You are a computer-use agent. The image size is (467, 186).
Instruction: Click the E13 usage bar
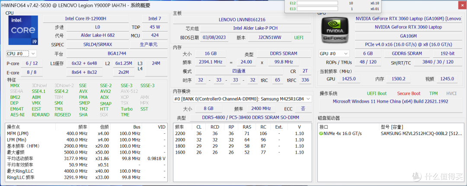point(317,9)
